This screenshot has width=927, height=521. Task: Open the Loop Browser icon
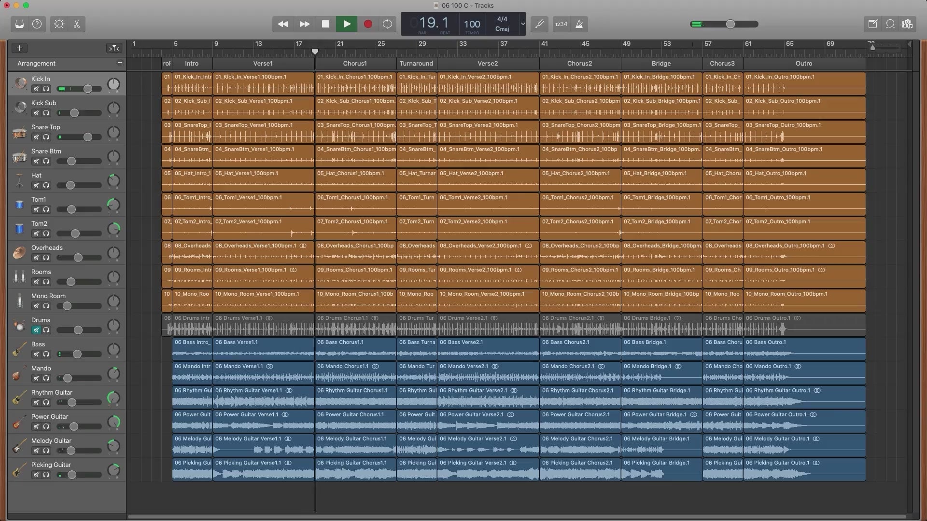(890, 24)
